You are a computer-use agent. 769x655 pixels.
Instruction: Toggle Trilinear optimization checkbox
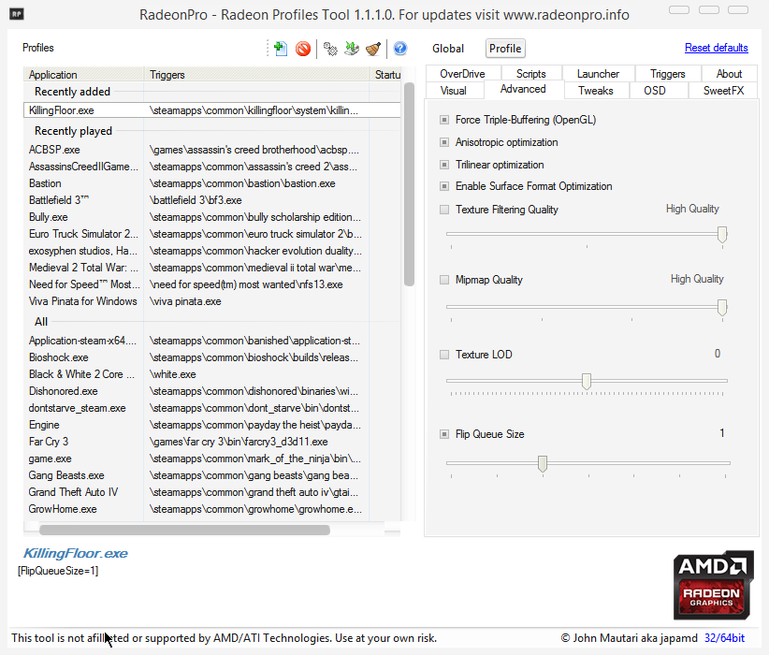[444, 165]
